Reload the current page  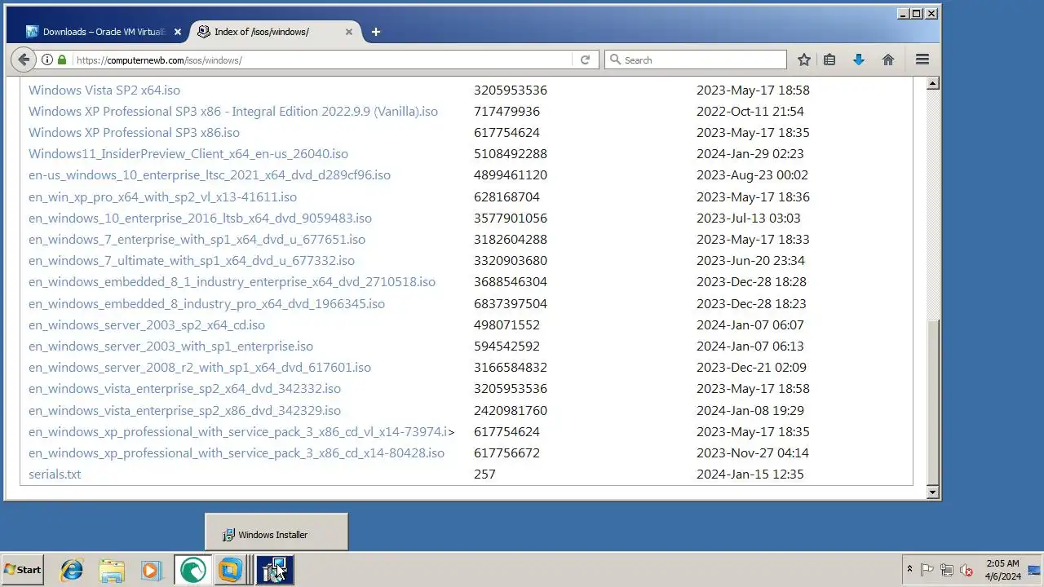coord(585,60)
